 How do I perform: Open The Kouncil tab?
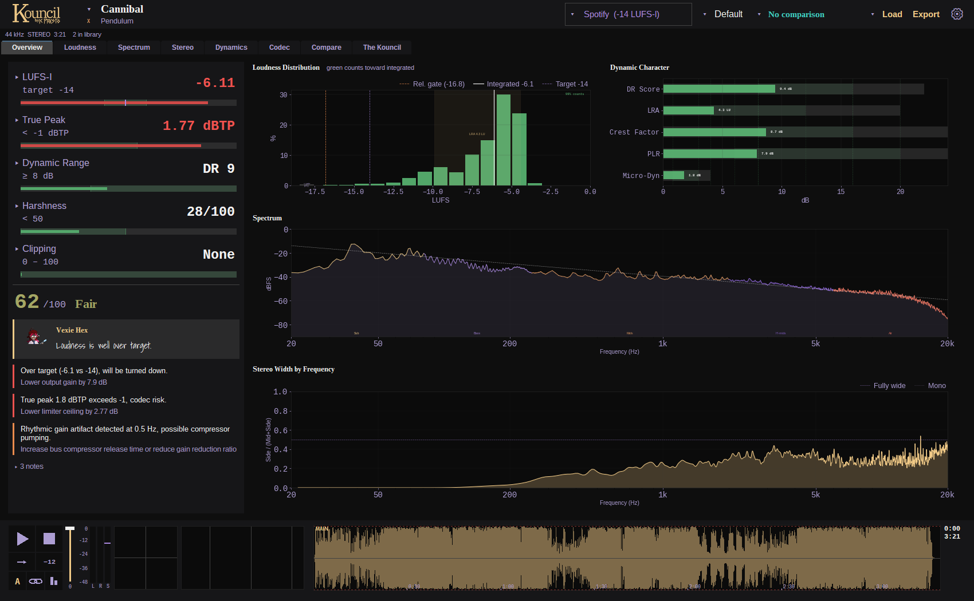coord(382,48)
